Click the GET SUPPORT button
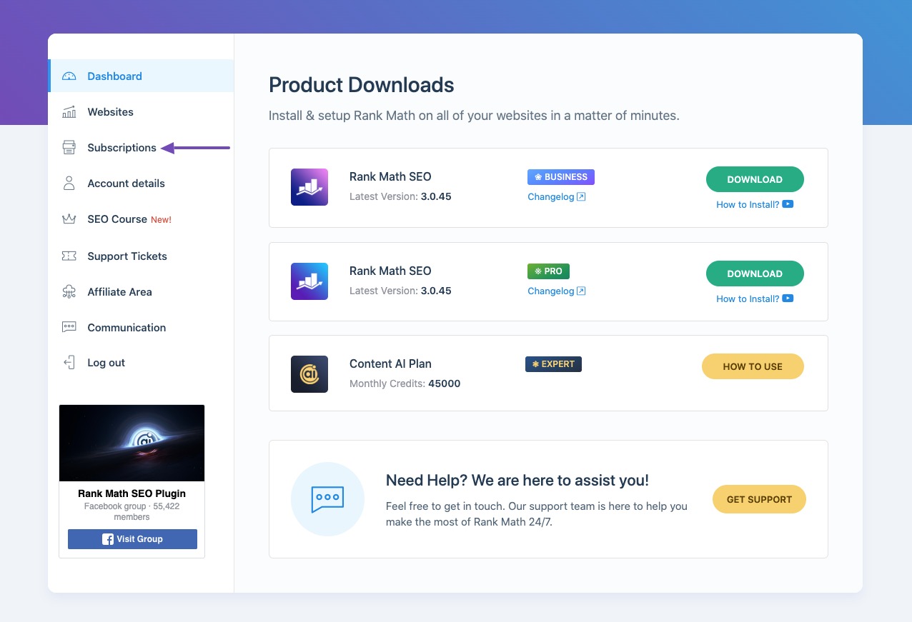The width and height of the screenshot is (912, 622). point(759,499)
